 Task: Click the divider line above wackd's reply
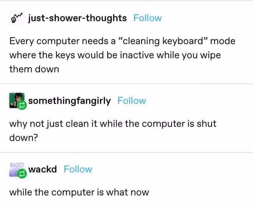pyautogui.click(x=126, y=152)
